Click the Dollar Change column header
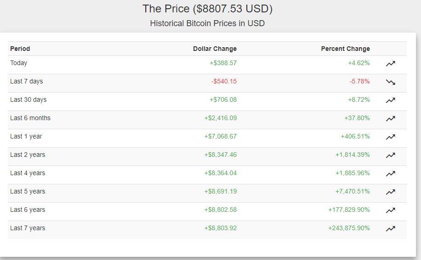This screenshot has height=260, width=421. [x=215, y=49]
